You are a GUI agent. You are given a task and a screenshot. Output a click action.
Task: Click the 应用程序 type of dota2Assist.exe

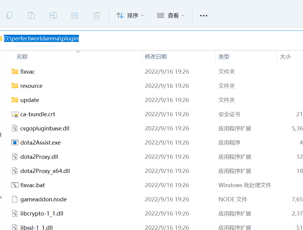(229, 143)
